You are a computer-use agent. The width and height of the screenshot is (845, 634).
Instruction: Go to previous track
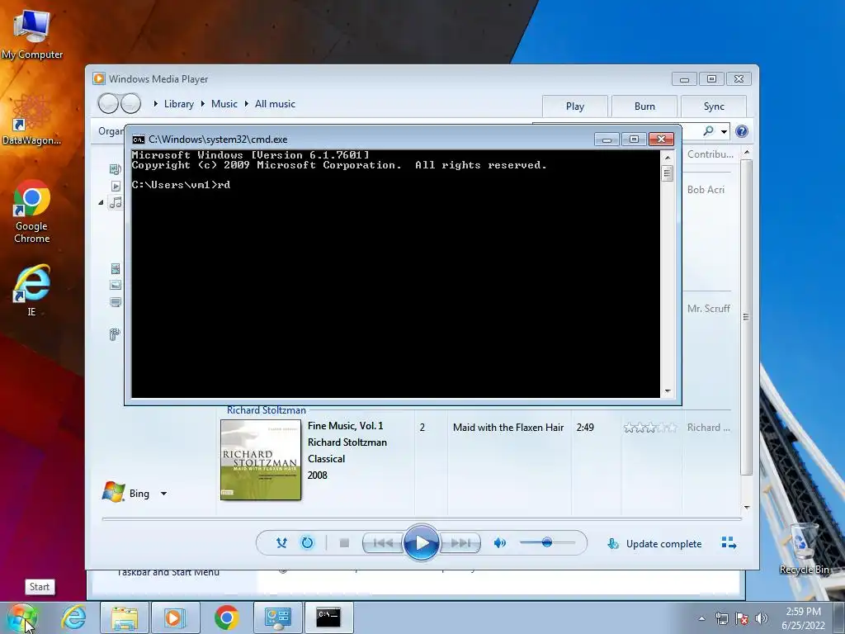point(383,543)
